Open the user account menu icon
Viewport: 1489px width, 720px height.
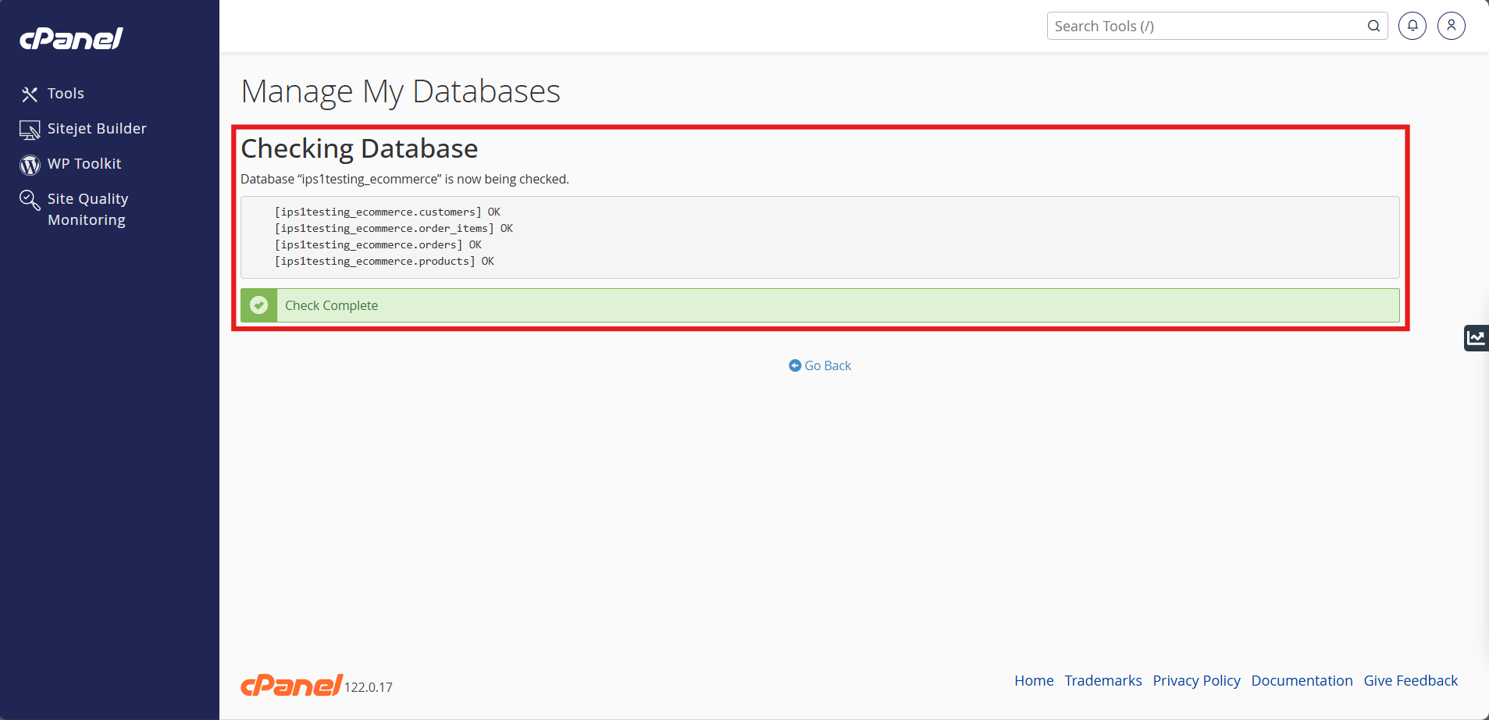(x=1451, y=26)
